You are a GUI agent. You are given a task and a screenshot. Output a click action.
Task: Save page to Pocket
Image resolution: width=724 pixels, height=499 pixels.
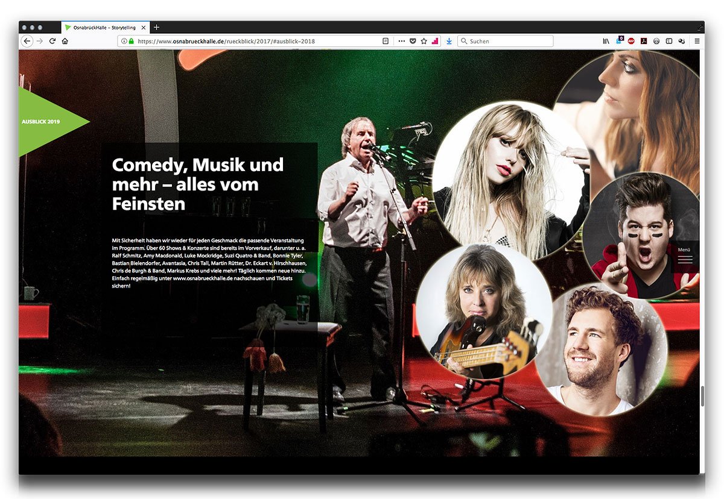[x=413, y=41]
